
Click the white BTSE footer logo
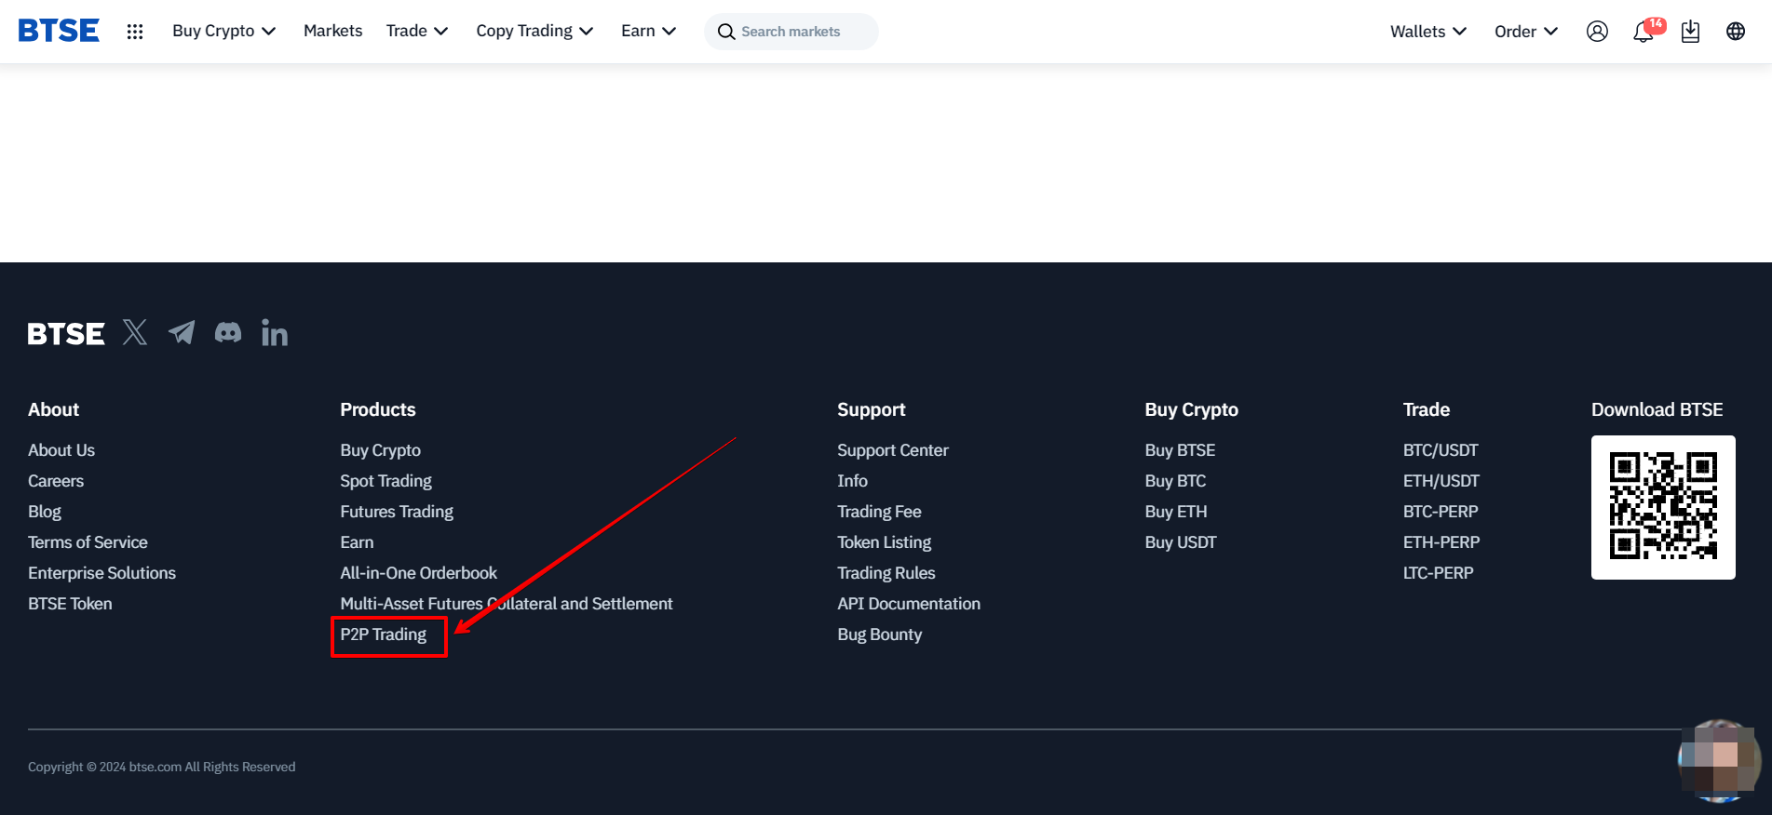66,333
